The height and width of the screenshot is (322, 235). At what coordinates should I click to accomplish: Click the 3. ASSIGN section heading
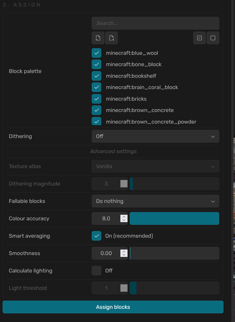click(x=22, y=5)
